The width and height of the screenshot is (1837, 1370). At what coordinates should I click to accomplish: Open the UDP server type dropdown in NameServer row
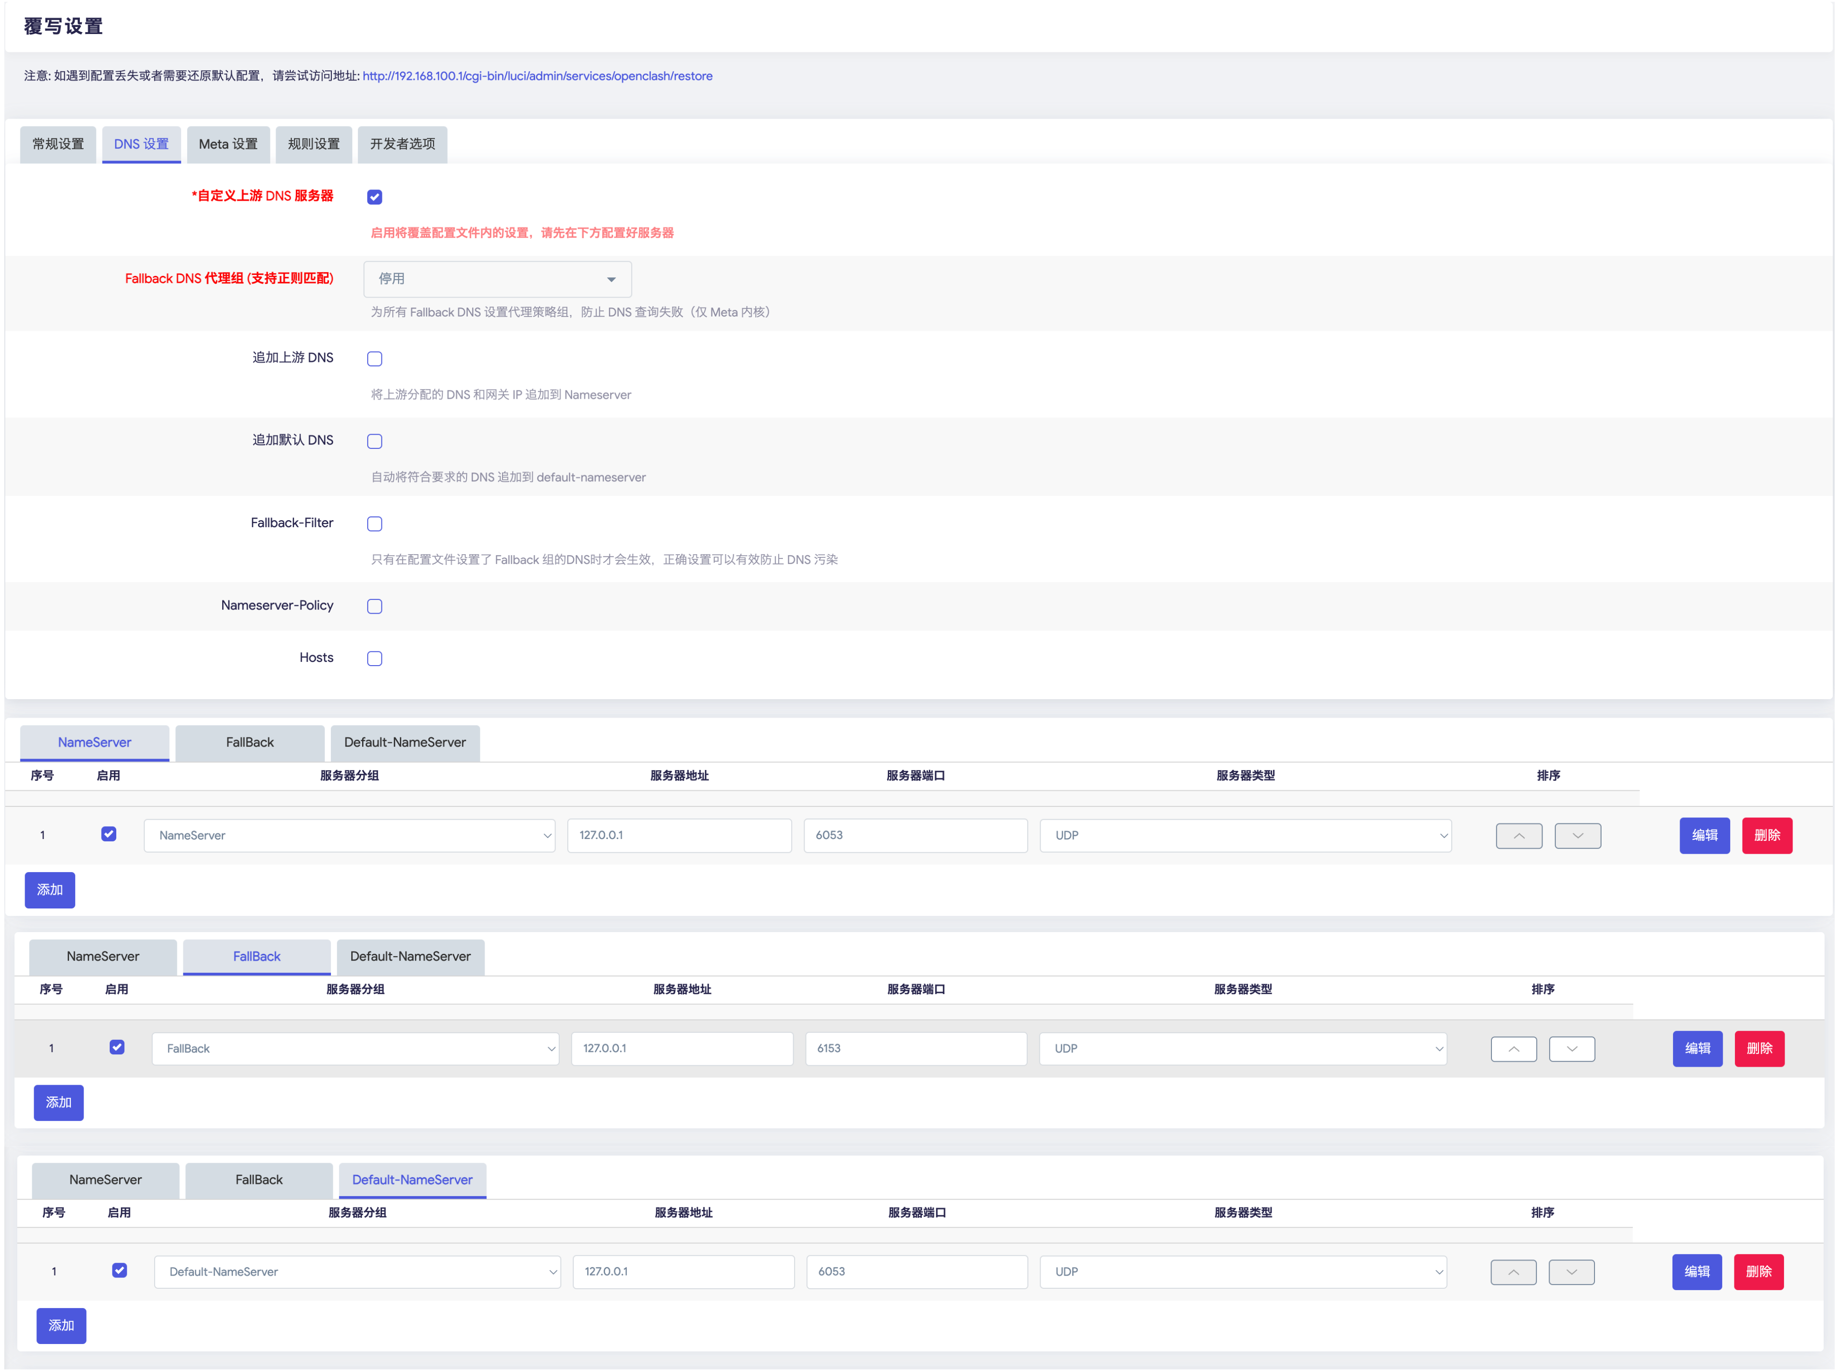coord(1245,835)
